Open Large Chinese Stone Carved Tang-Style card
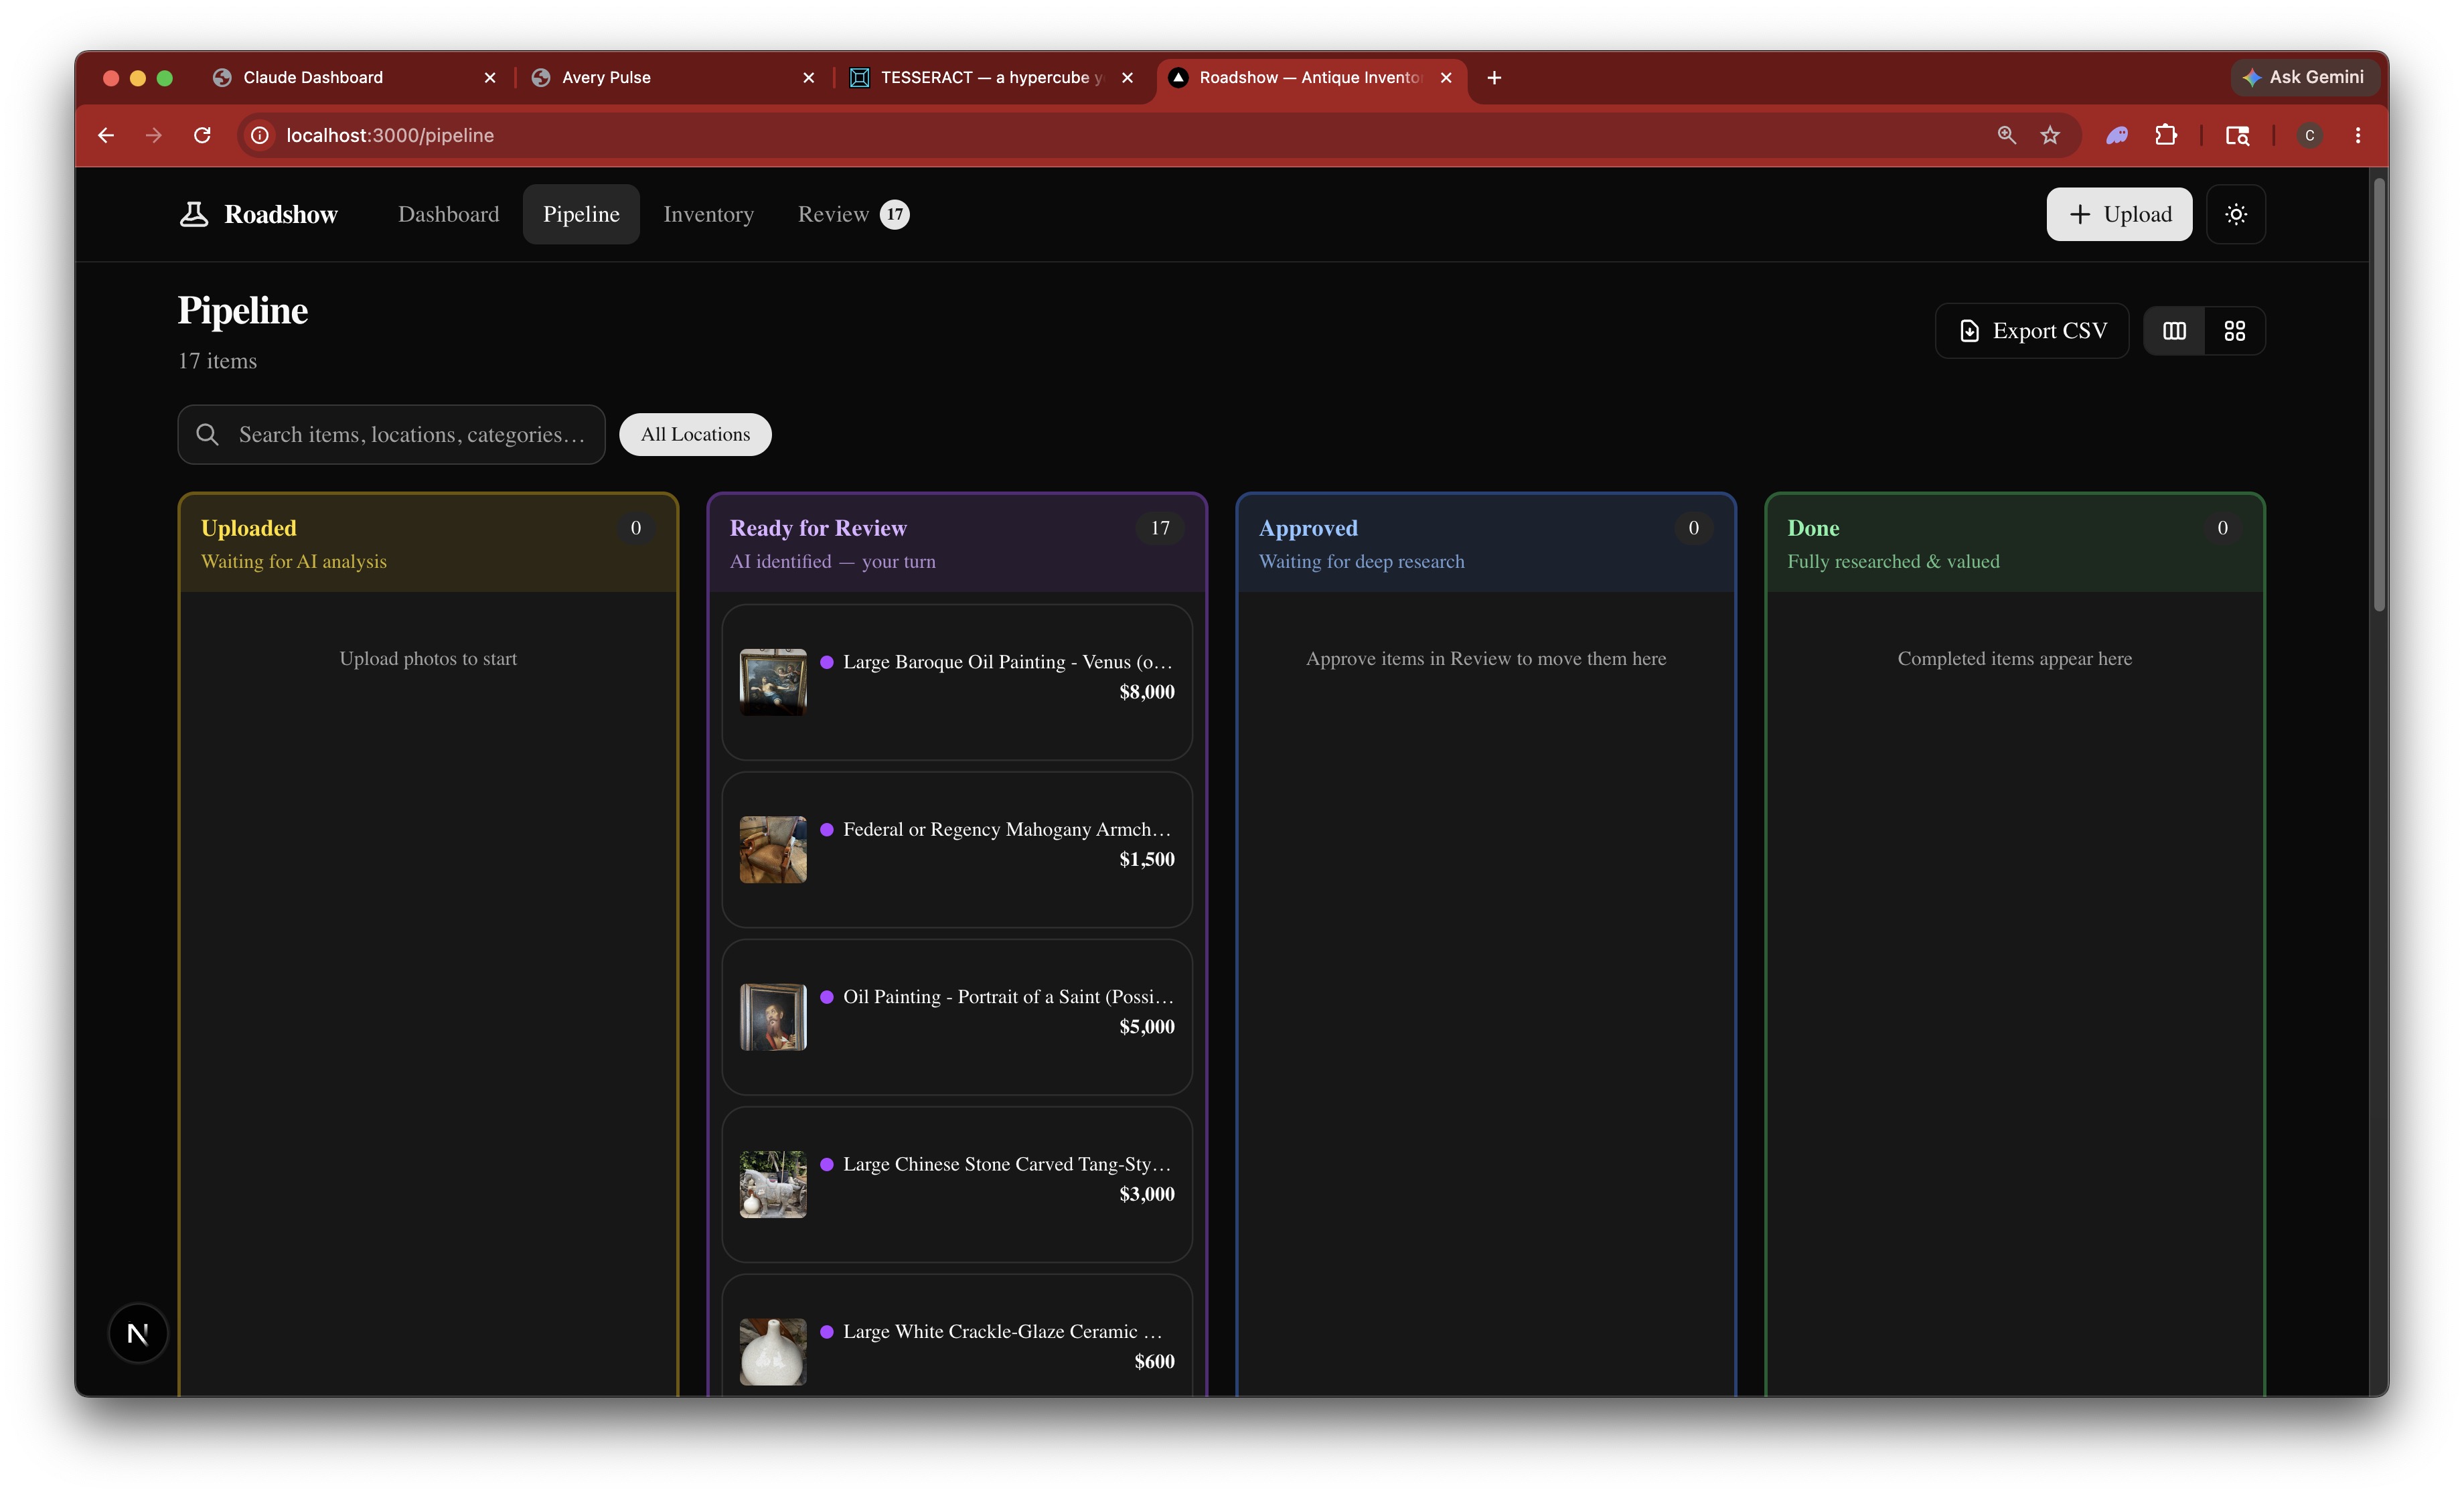The image size is (2464, 1496). 957,1184
